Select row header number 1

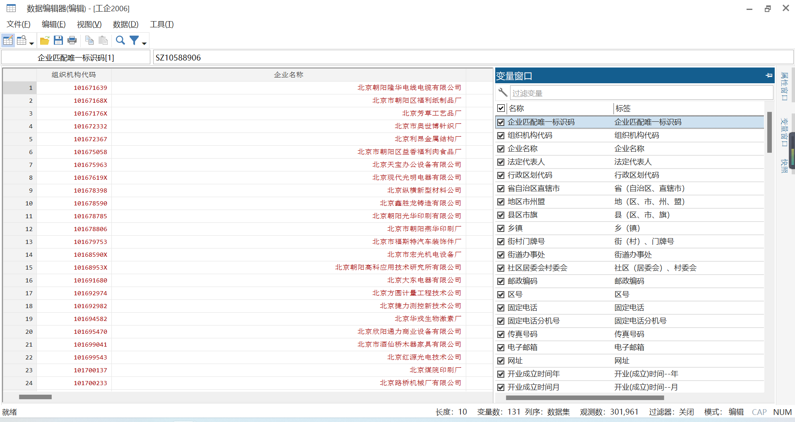click(20, 87)
